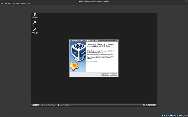
Task: Open the VirtualBox File menu
Action: point(2,3)
